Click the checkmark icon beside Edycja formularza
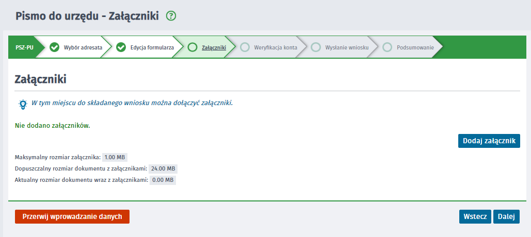 [121, 47]
